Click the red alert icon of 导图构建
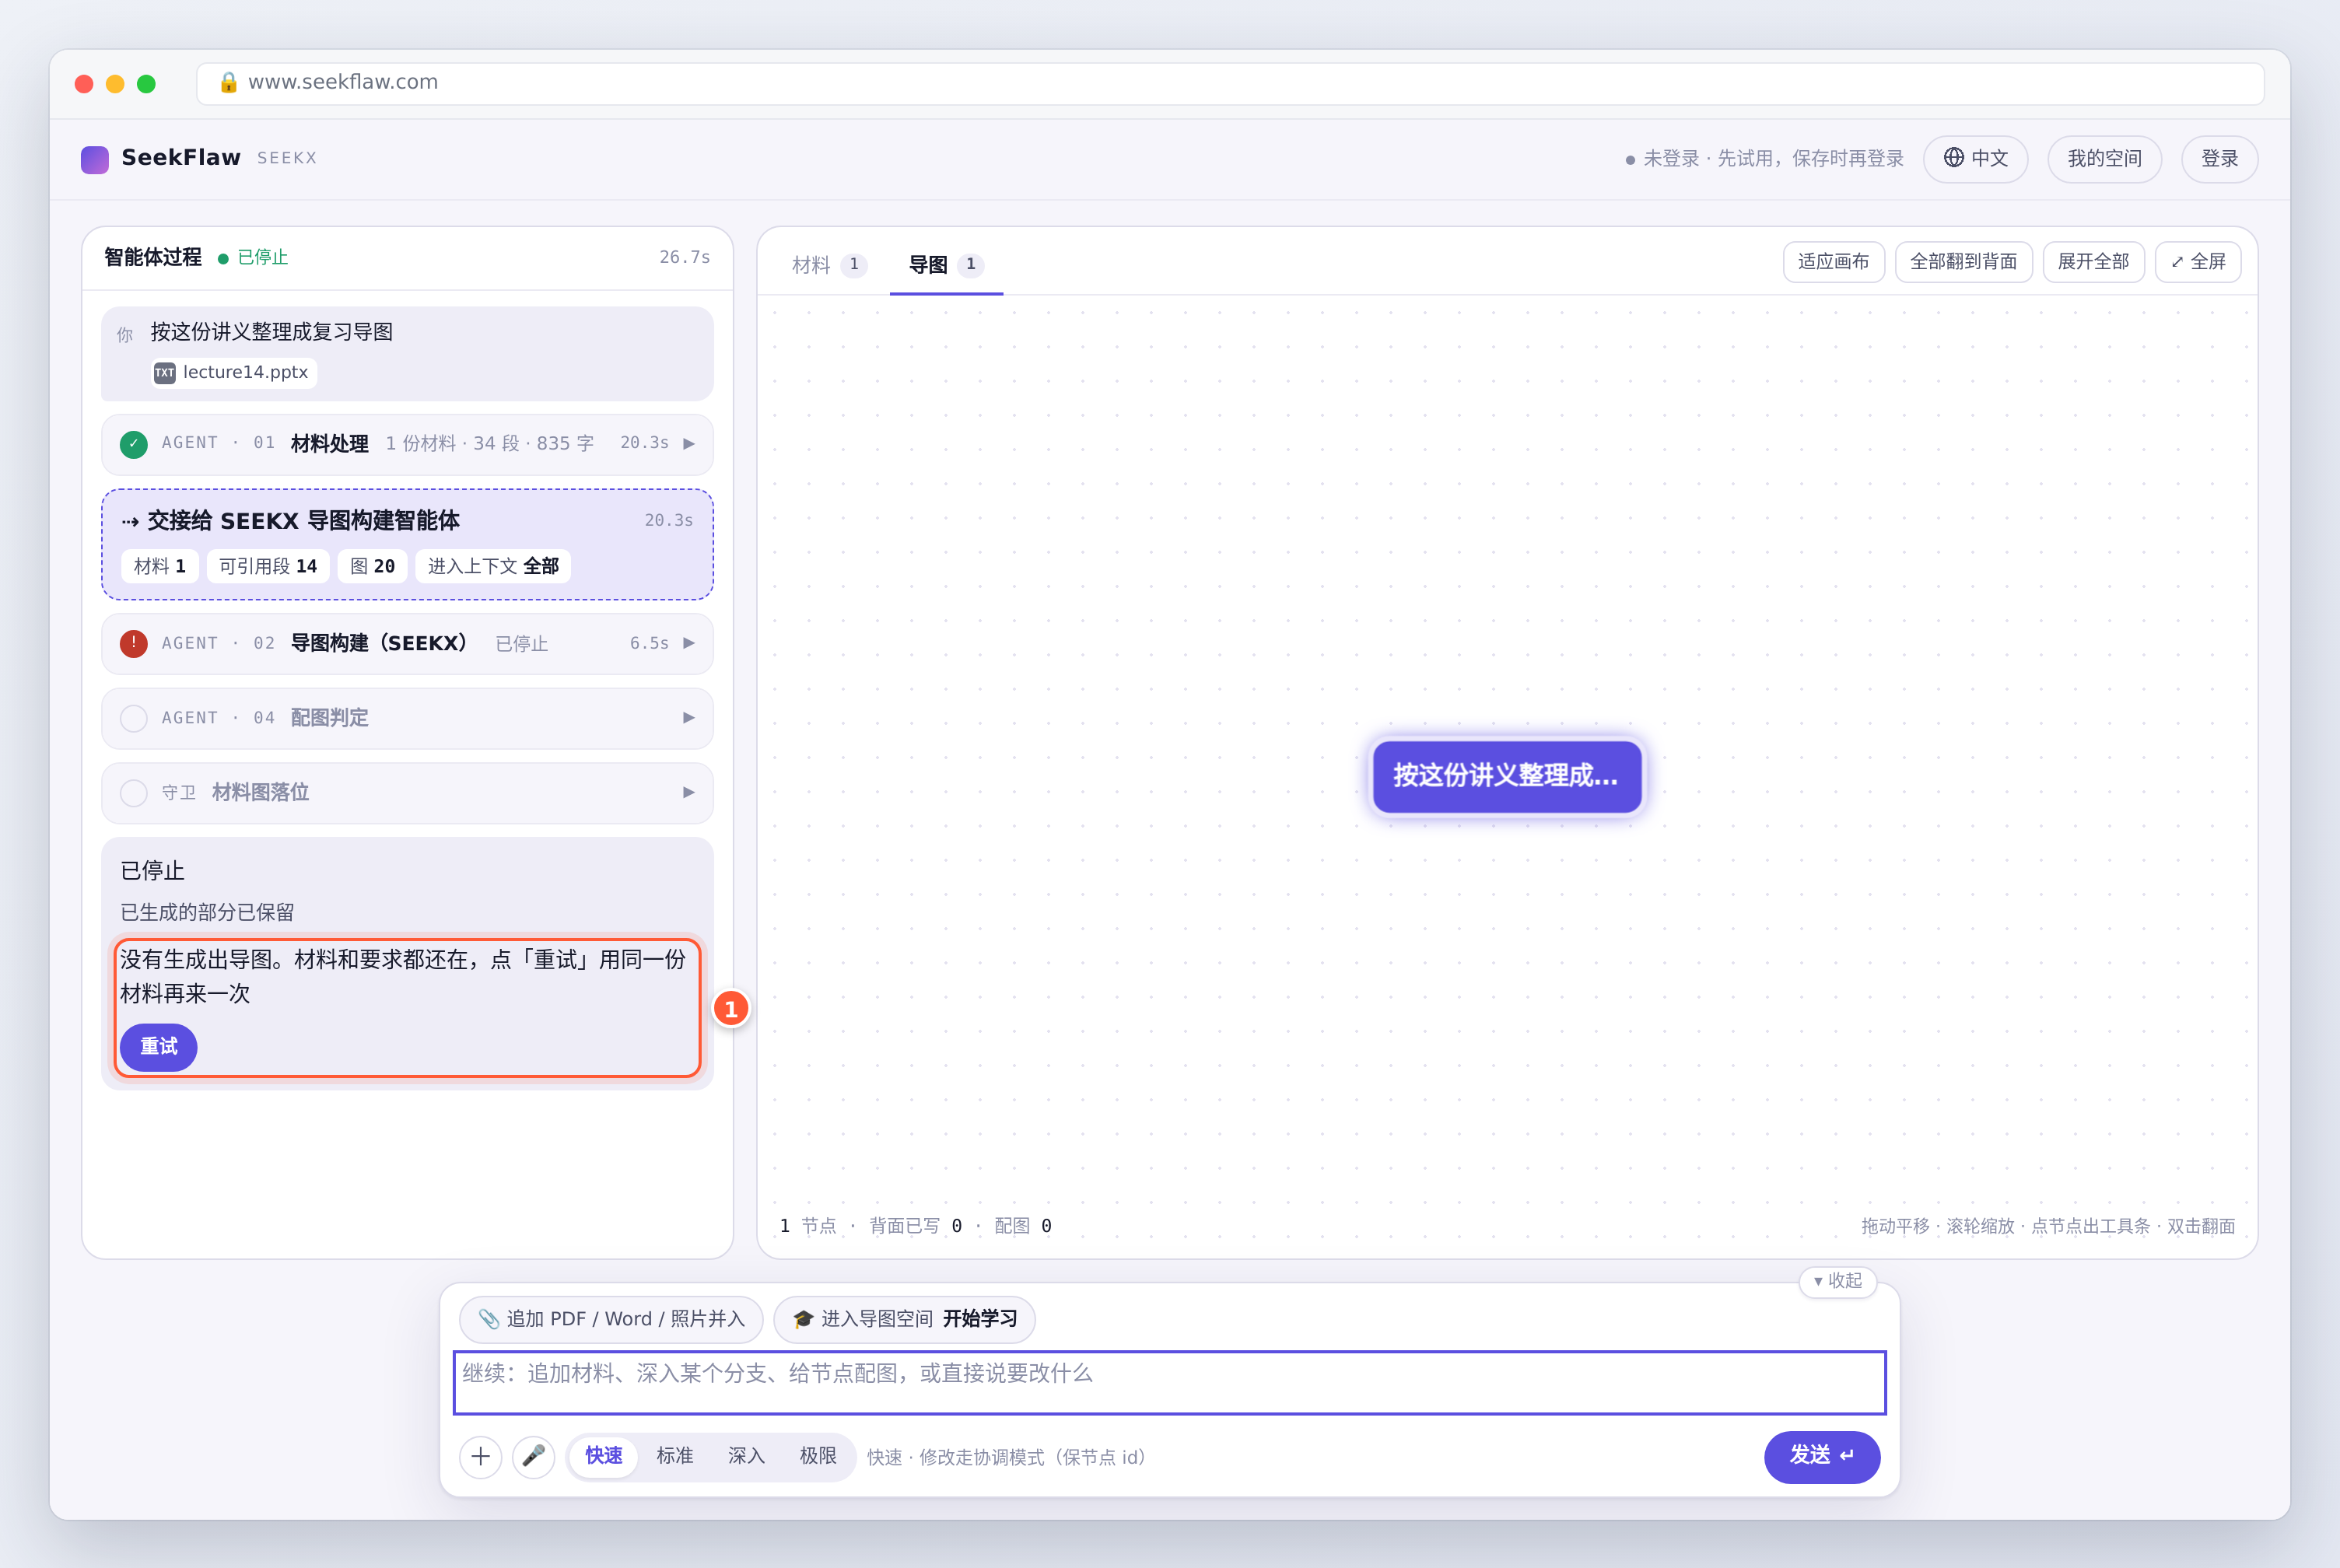This screenshot has height=1568, width=2340. click(x=133, y=643)
